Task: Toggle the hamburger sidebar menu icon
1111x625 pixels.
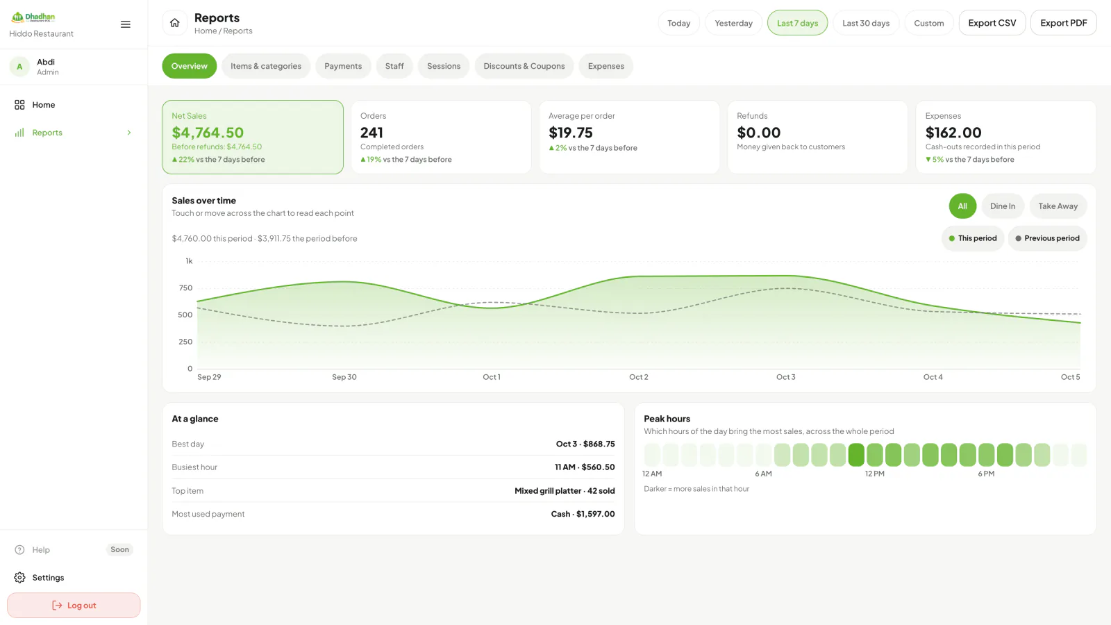Action: click(x=126, y=24)
